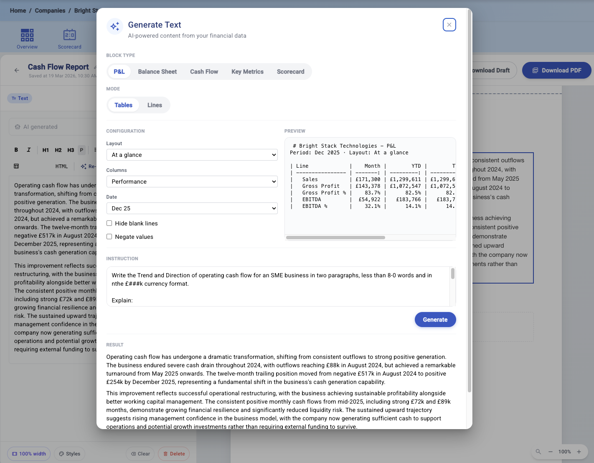
Task: Click the AI generated label field
Action: coord(53,127)
